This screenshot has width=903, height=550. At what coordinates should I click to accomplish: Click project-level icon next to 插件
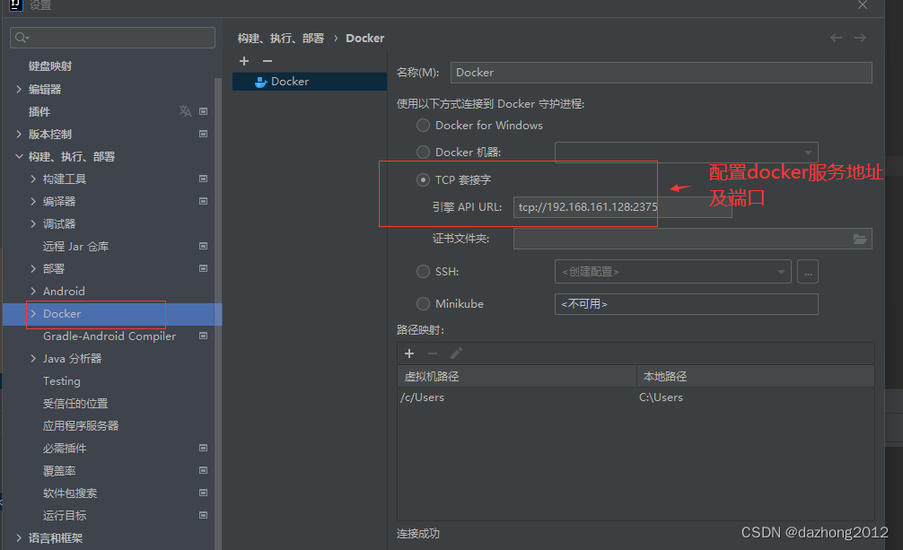point(203,111)
